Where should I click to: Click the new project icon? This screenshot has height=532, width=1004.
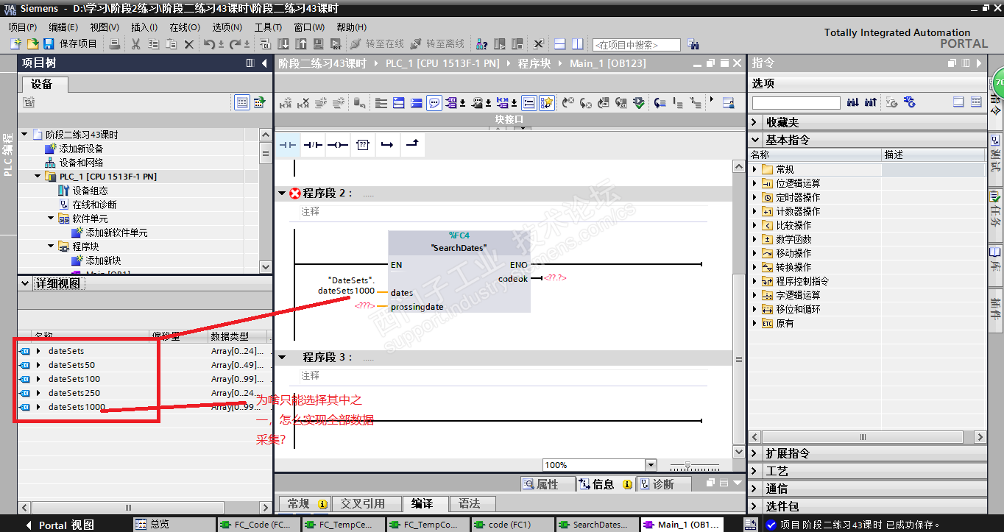tap(15, 44)
